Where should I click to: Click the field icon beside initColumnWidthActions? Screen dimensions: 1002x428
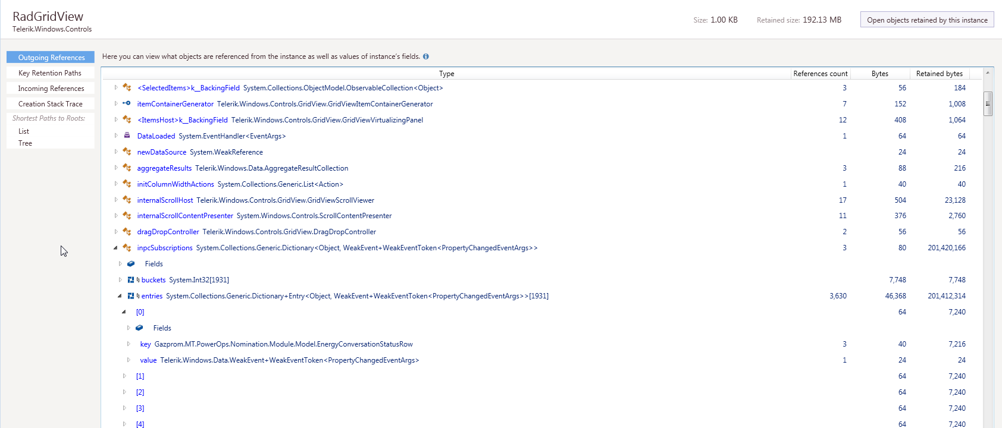127,184
